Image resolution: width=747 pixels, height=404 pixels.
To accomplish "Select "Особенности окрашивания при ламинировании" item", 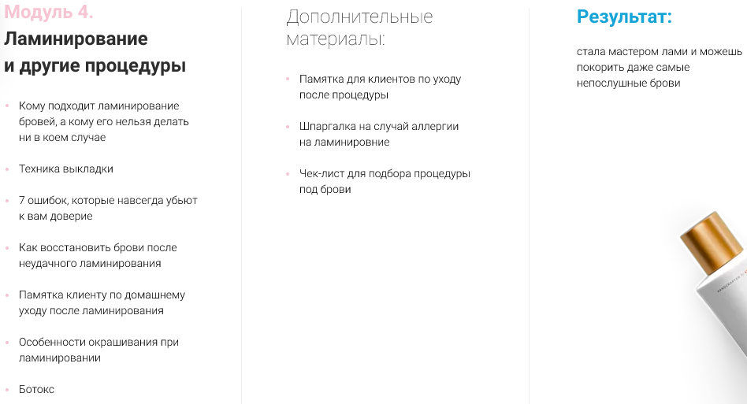I will point(98,350).
